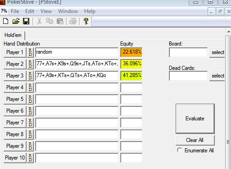This screenshot has height=169, width=231.
Task: Click the empty Player 4 hand field
Action: 77,87
